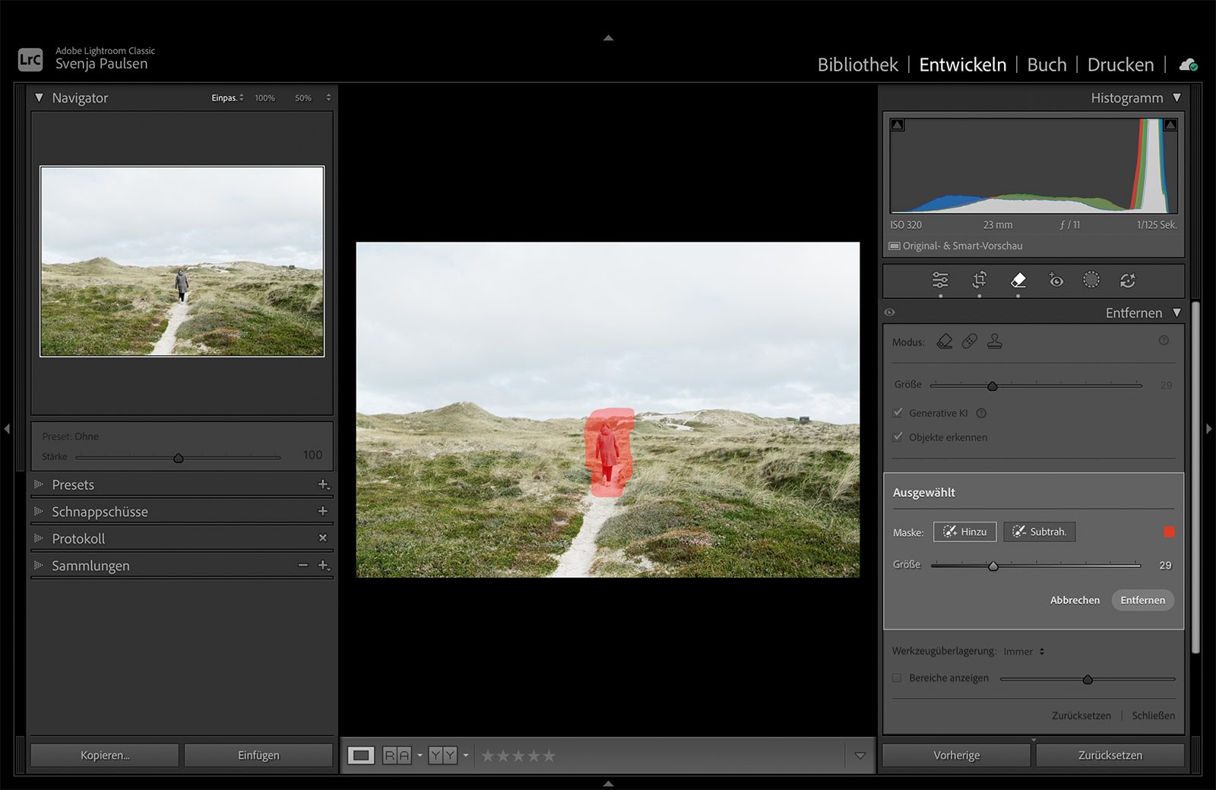Select the YY before/after view icon
This screenshot has height=790, width=1216.
coord(443,755)
